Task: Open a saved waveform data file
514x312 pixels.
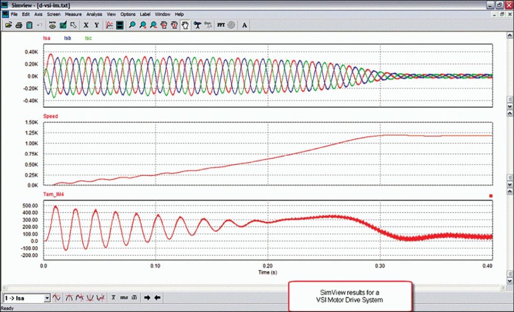Action: (x=9, y=25)
